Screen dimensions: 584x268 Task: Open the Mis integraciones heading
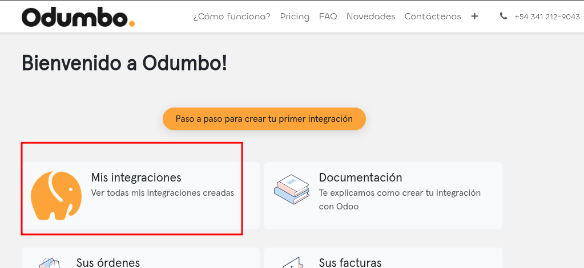[x=136, y=178]
